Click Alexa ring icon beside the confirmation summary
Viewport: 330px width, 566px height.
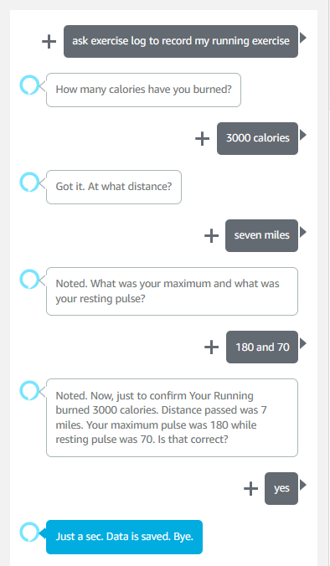[28, 390]
